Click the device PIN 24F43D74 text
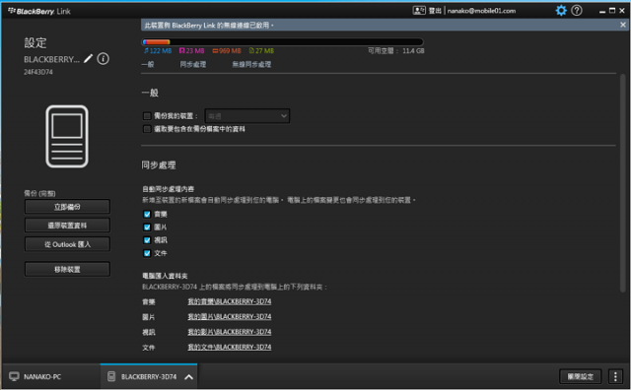The width and height of the screenshot is (631, 390). [x=38, y=72]
